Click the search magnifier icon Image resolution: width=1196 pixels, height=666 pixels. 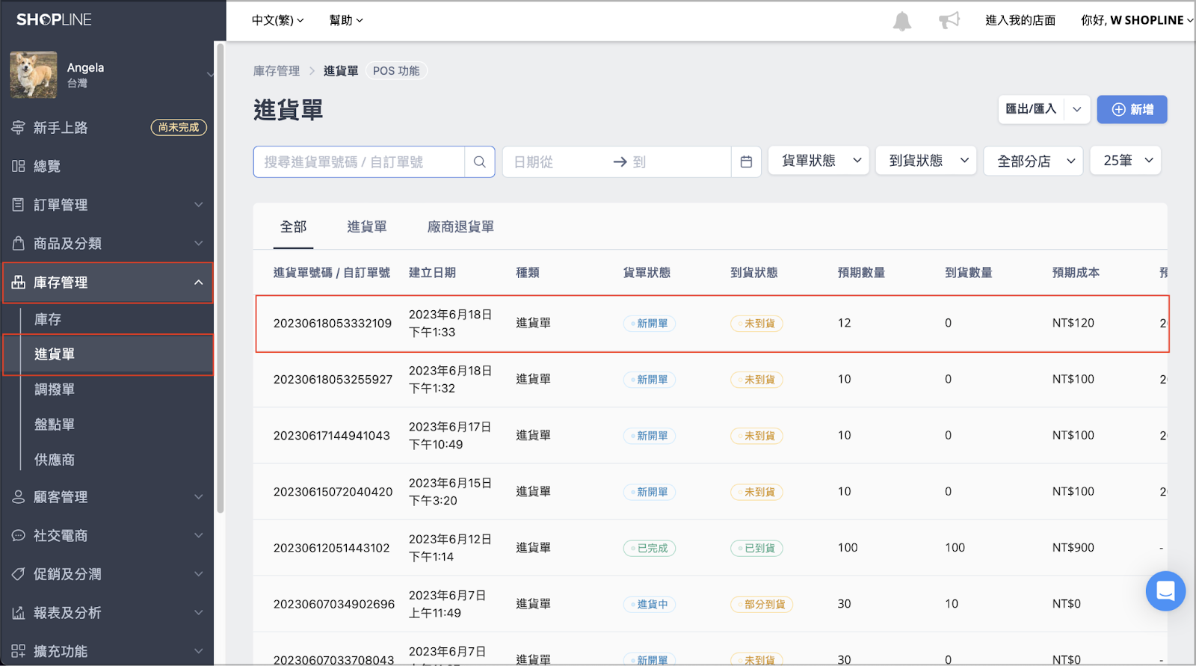pyautogui.click(x=480, y=161)
